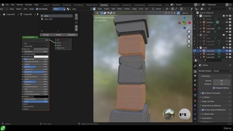Disable Light render camera icon

[x=230, y=32]
